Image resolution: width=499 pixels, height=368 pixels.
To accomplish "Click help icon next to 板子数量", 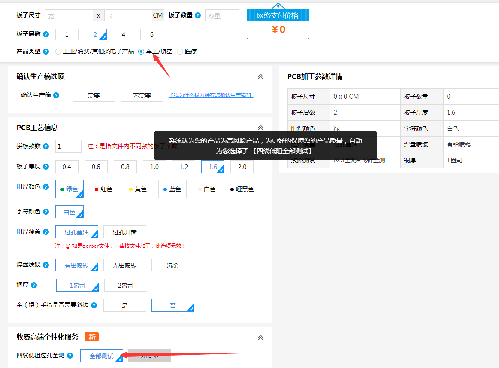I will click(x=198, y=15).
